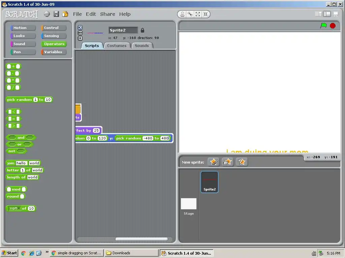This screenshot has height=258, width=345.
Task: Select the grow sprite tool
Action: (x=198, y=14)
